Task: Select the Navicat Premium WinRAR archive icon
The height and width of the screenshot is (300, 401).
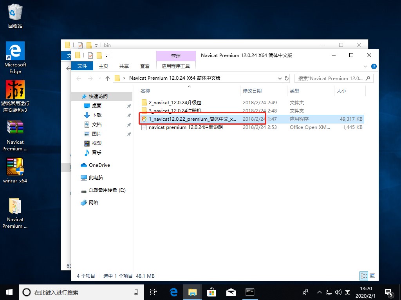Action: tap(15, 136)
